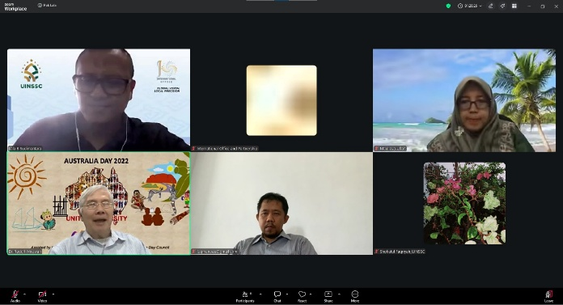Leave the meeting
The height and width of the screenshot is (305, 563).
(548, 296)
